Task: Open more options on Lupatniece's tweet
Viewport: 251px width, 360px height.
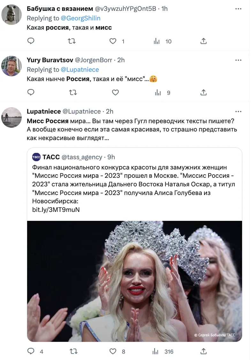Action: tap(238, 111)
